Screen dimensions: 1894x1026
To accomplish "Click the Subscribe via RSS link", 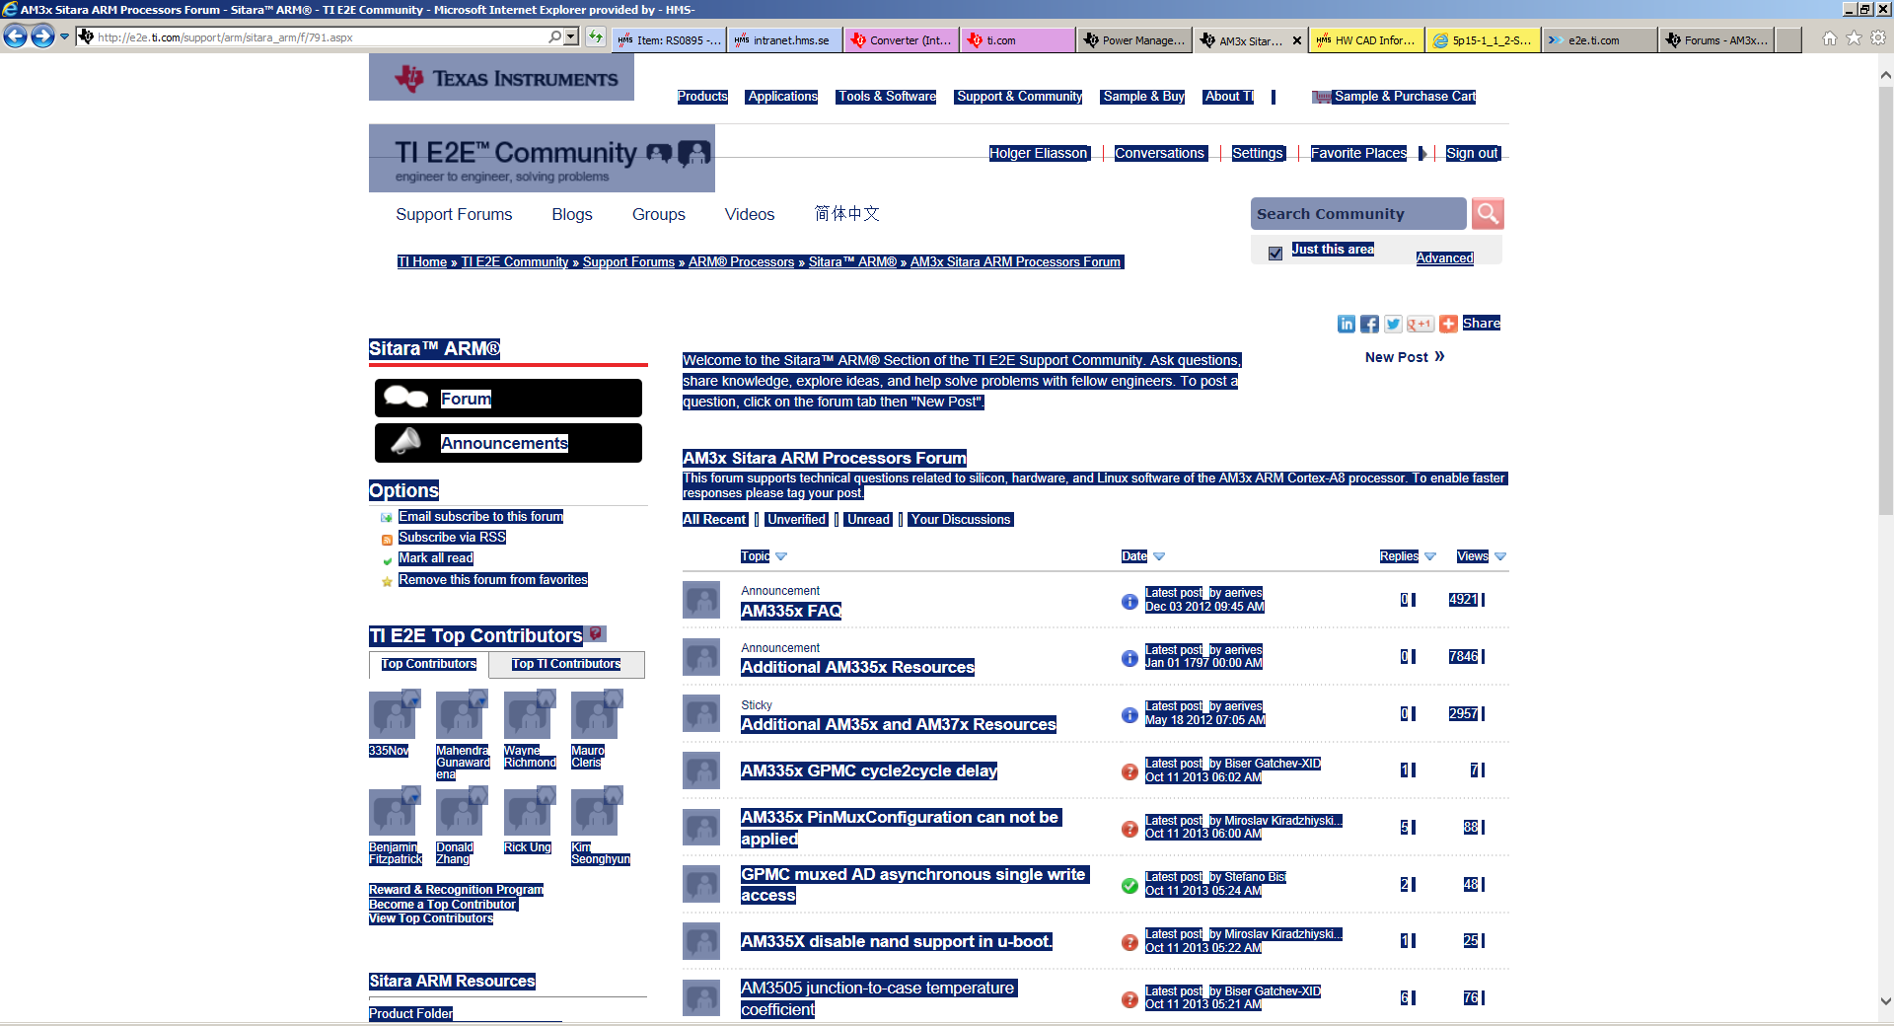I will click(x=452, y=538).
